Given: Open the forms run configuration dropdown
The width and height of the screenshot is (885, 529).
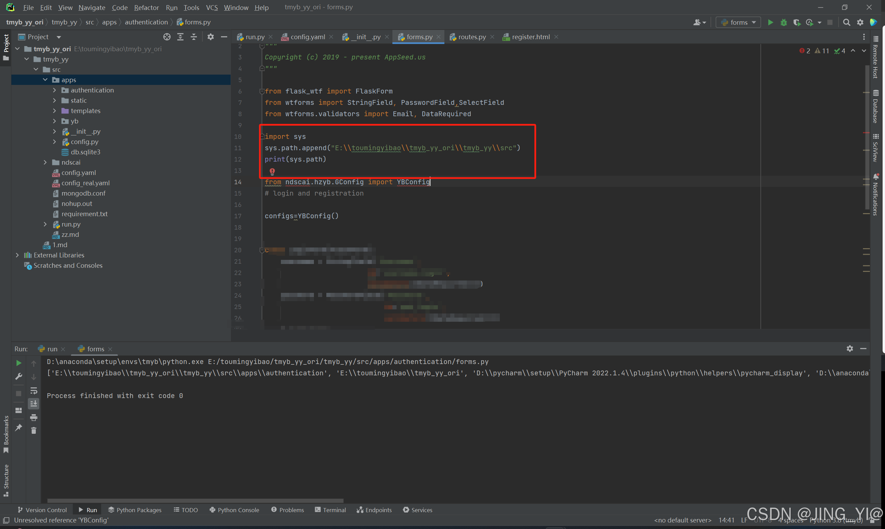Looking at the screenshot, I should coord(738,22).
